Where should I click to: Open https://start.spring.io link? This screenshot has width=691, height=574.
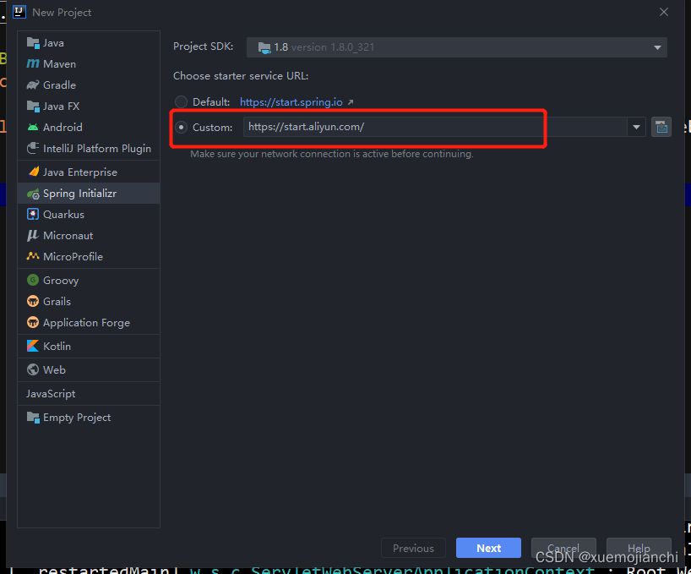point(291,101)
